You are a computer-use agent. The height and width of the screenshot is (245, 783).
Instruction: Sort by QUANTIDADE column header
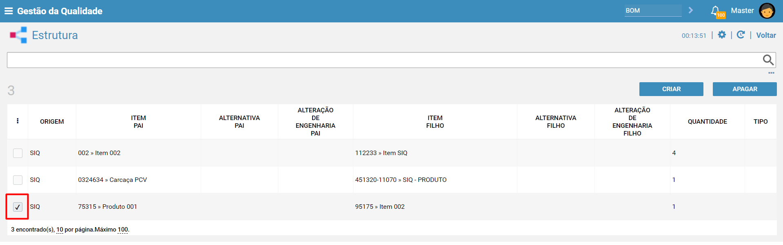tap(707, 122)
